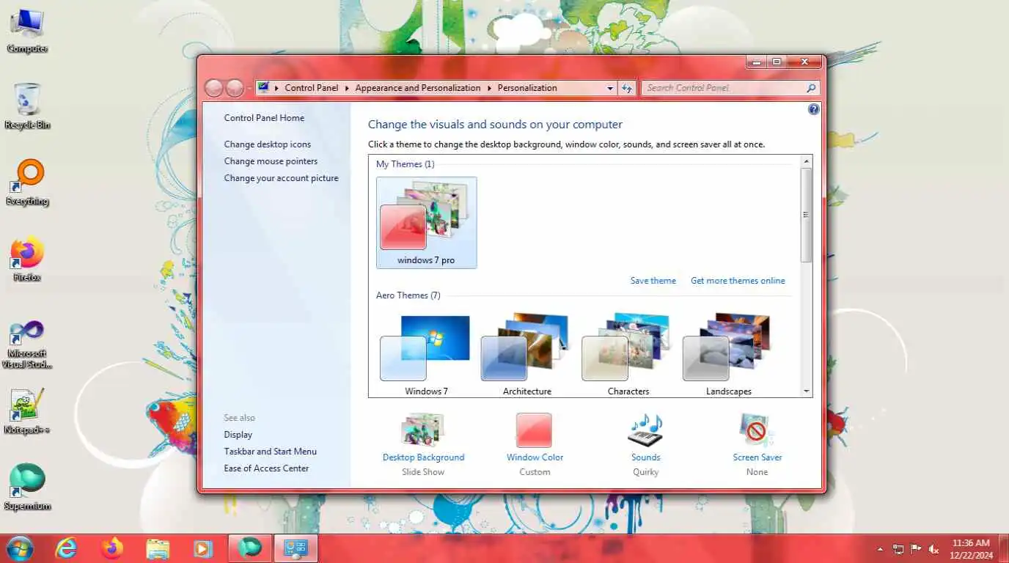Open the Start menu orb
Image resolution: width=1009 pixels, height=563 pixels.
pos(20,548)
